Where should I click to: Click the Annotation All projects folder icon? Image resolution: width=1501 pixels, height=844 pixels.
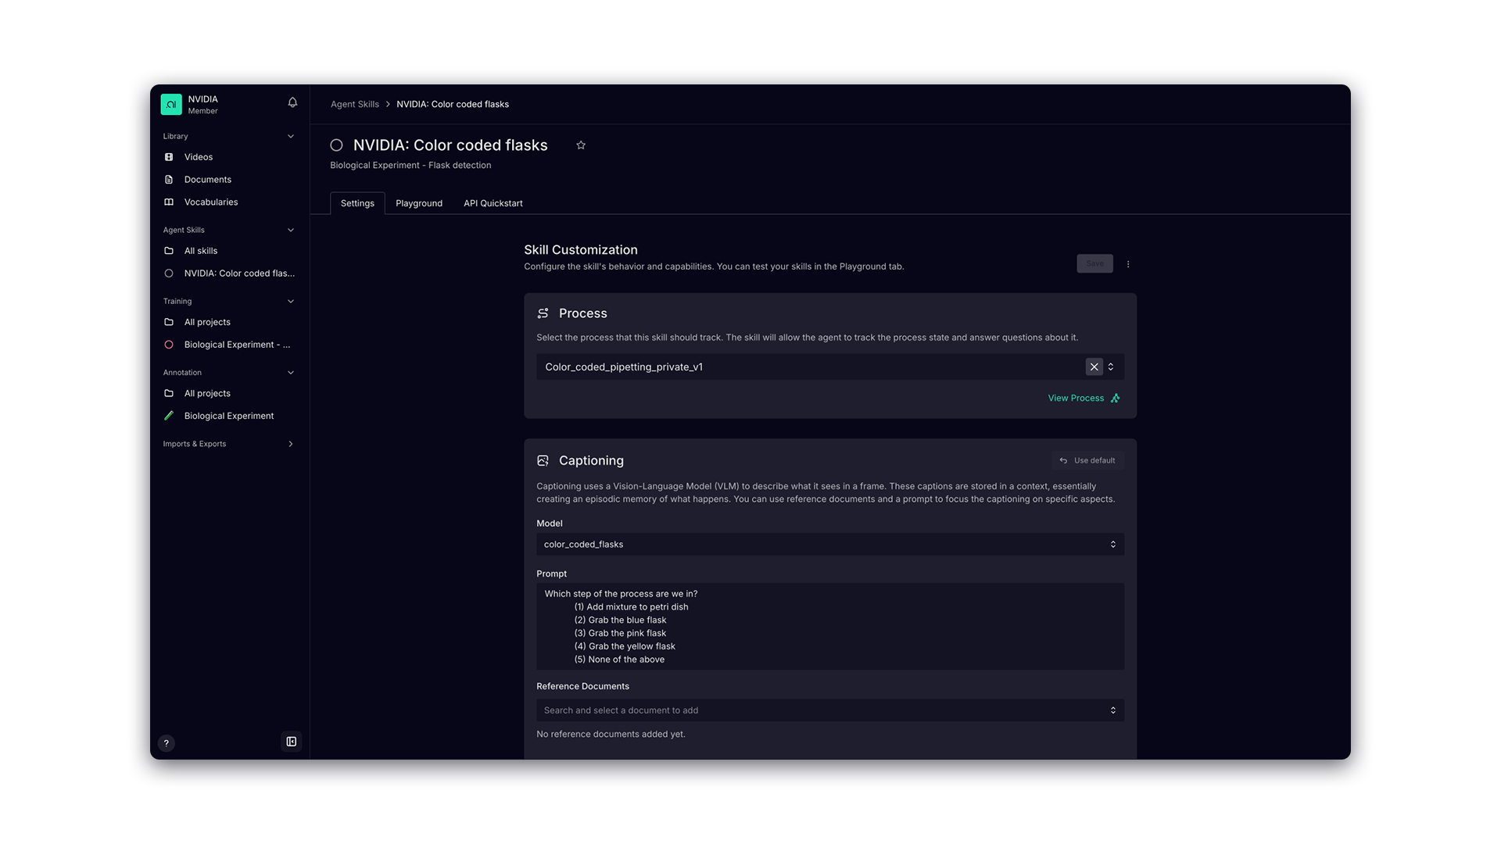pos(169,393)
